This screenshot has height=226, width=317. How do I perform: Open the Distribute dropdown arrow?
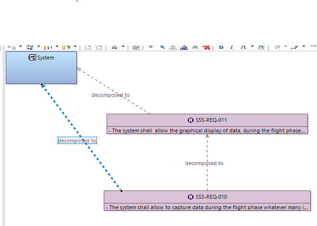click(x=75, y=47)
